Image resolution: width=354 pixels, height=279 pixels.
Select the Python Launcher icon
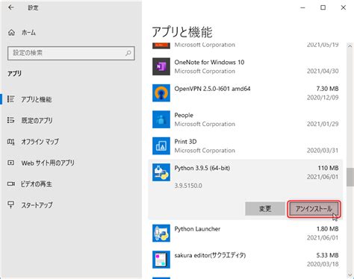[x=161, y=233]
